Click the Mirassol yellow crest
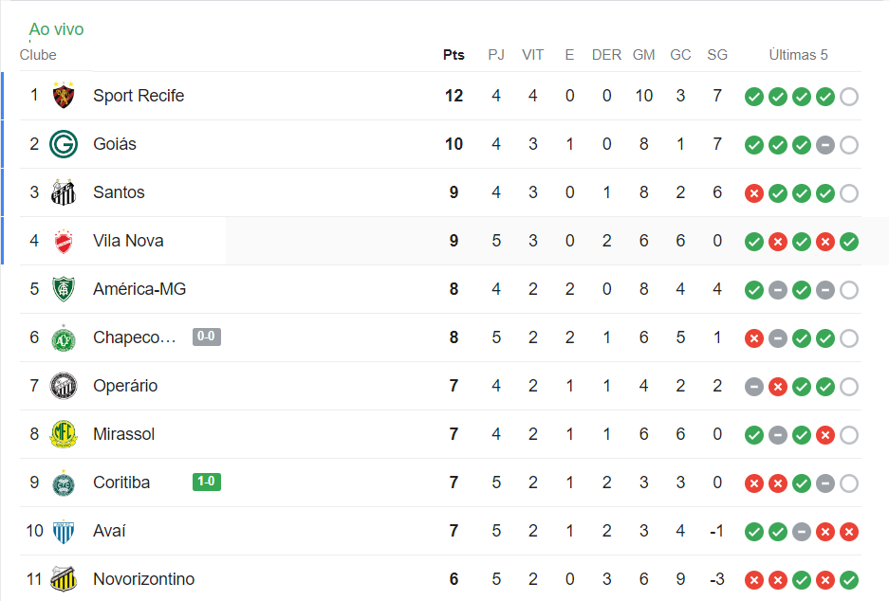889x601 pixels. (64, 434)
